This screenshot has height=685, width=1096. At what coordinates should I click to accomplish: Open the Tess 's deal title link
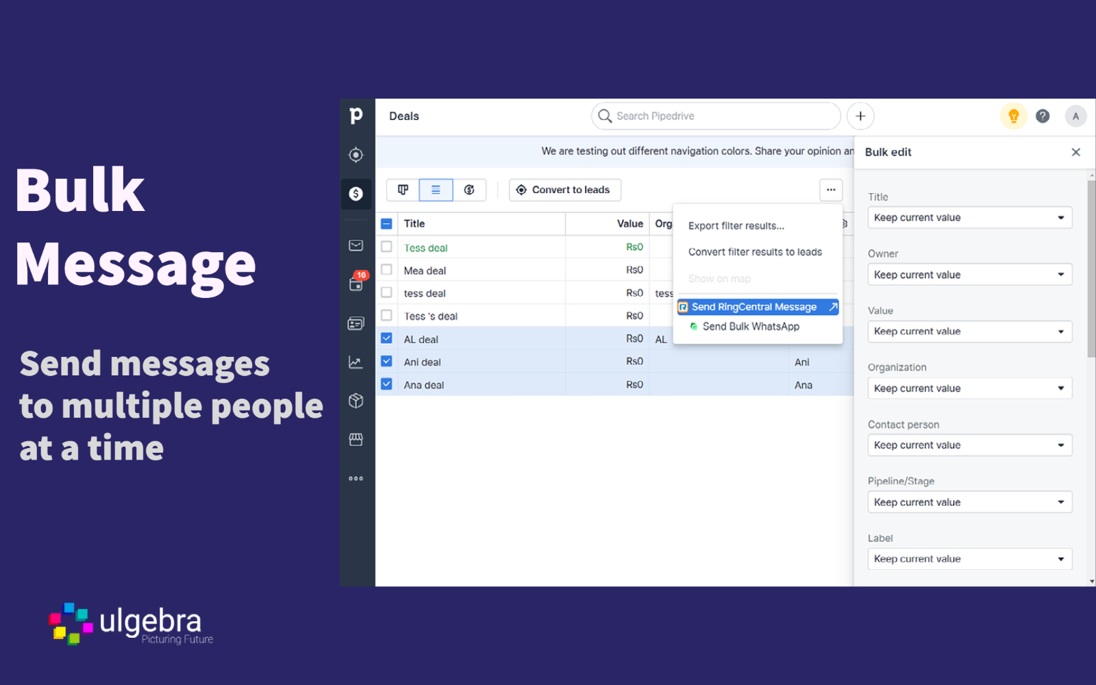pos(430,316)
